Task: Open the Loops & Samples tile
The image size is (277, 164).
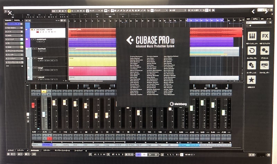Action: 252,51
